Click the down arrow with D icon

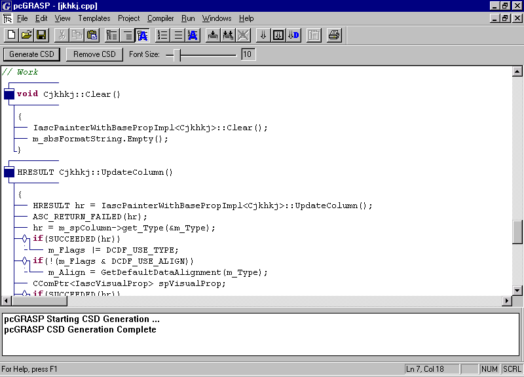pyautogui.click(x=293, y=35)
